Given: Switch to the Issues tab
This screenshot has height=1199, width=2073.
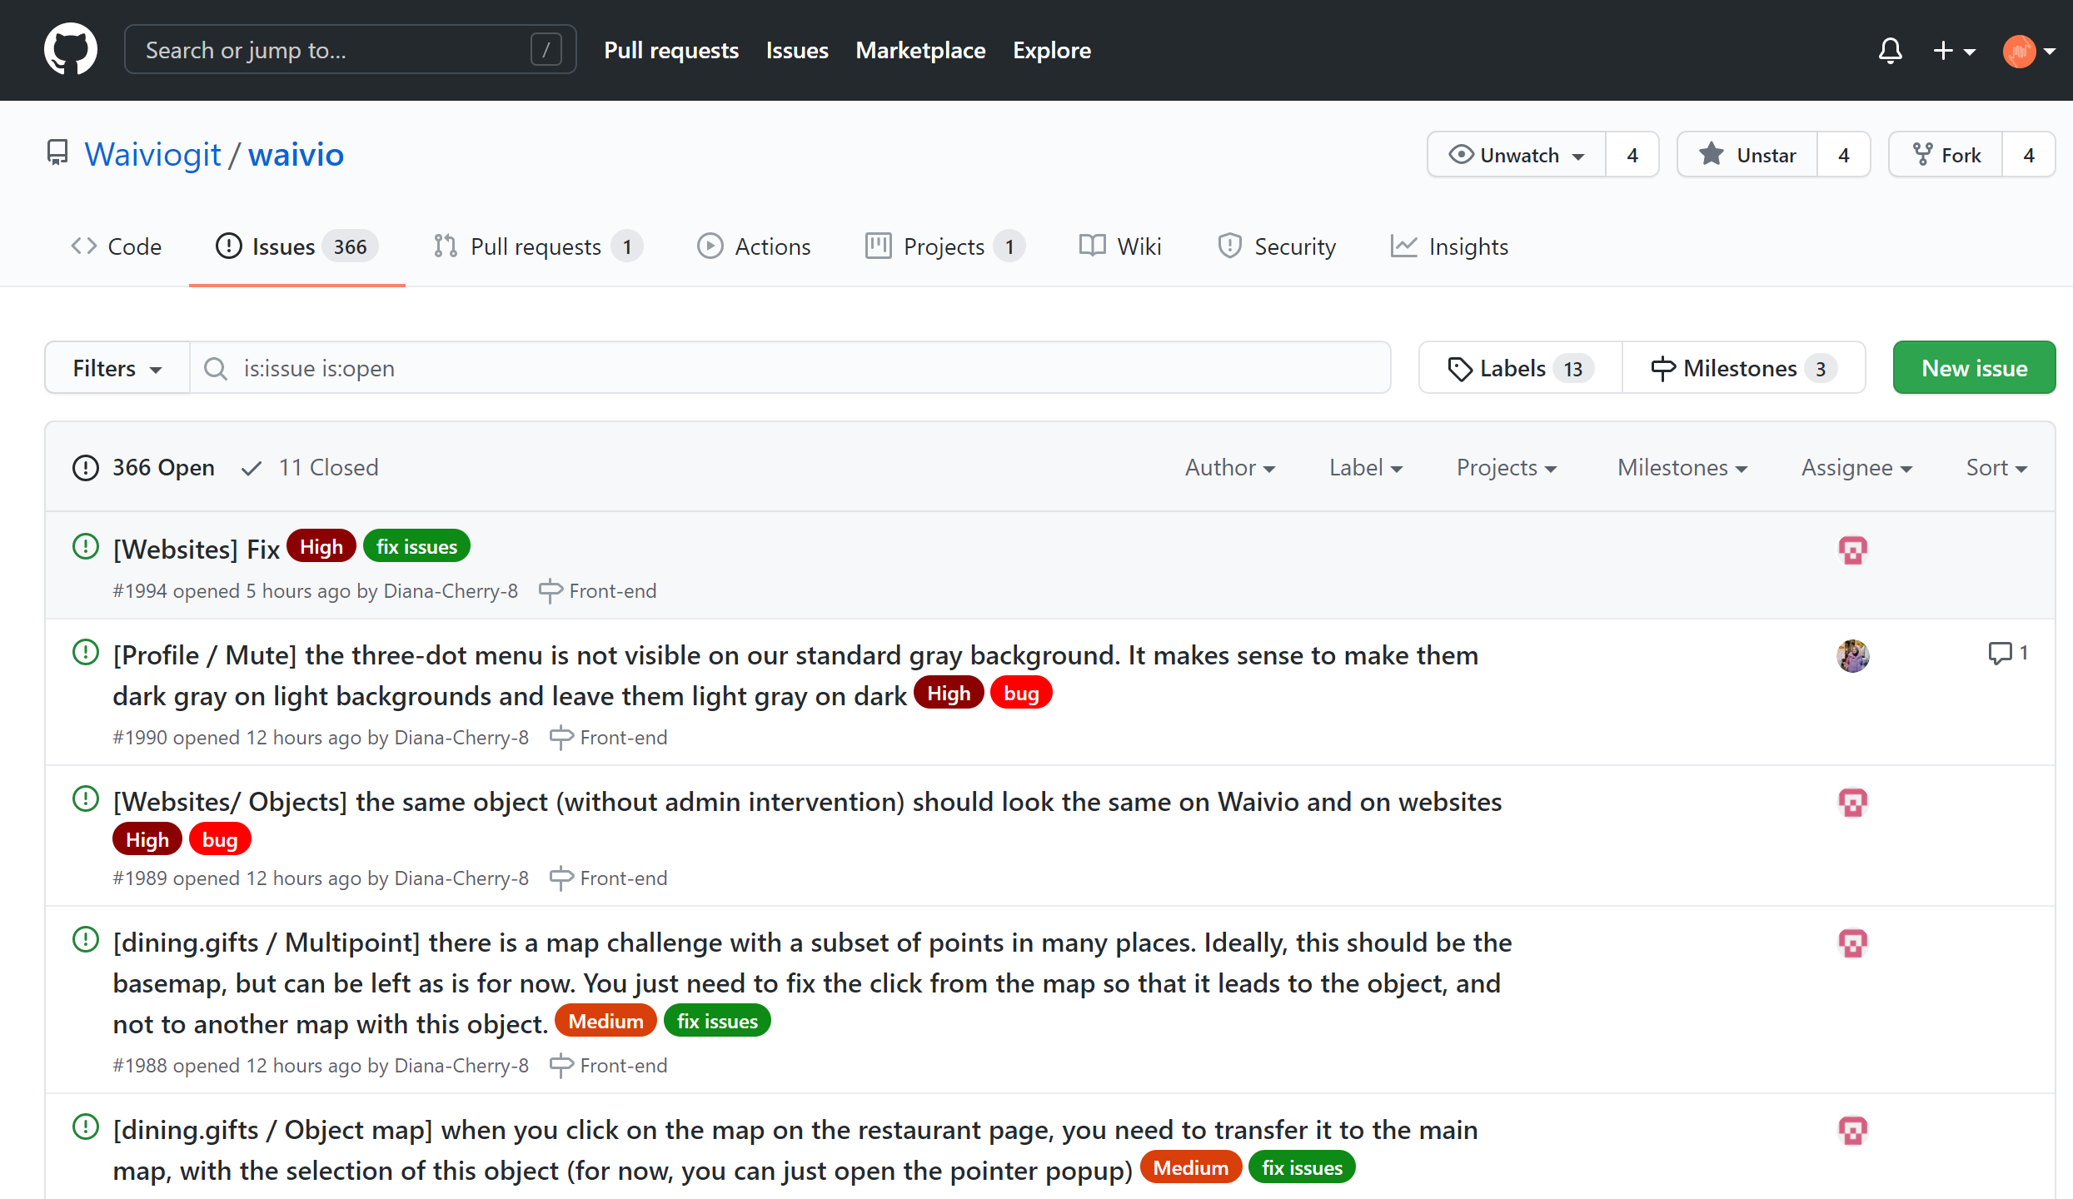Looking at the screenshot, I should click(296, 246).
